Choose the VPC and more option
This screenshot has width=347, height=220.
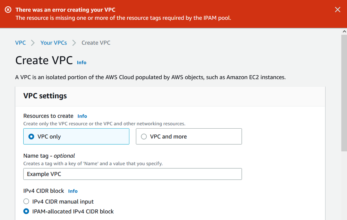tap(144, 136)
